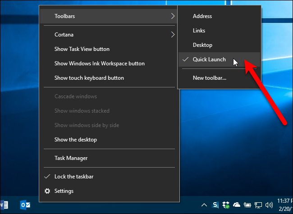The image size is (293, 214).
Task: Click the Word icon in taskbar
Action: pyautogui.click(x=5, y=205)
